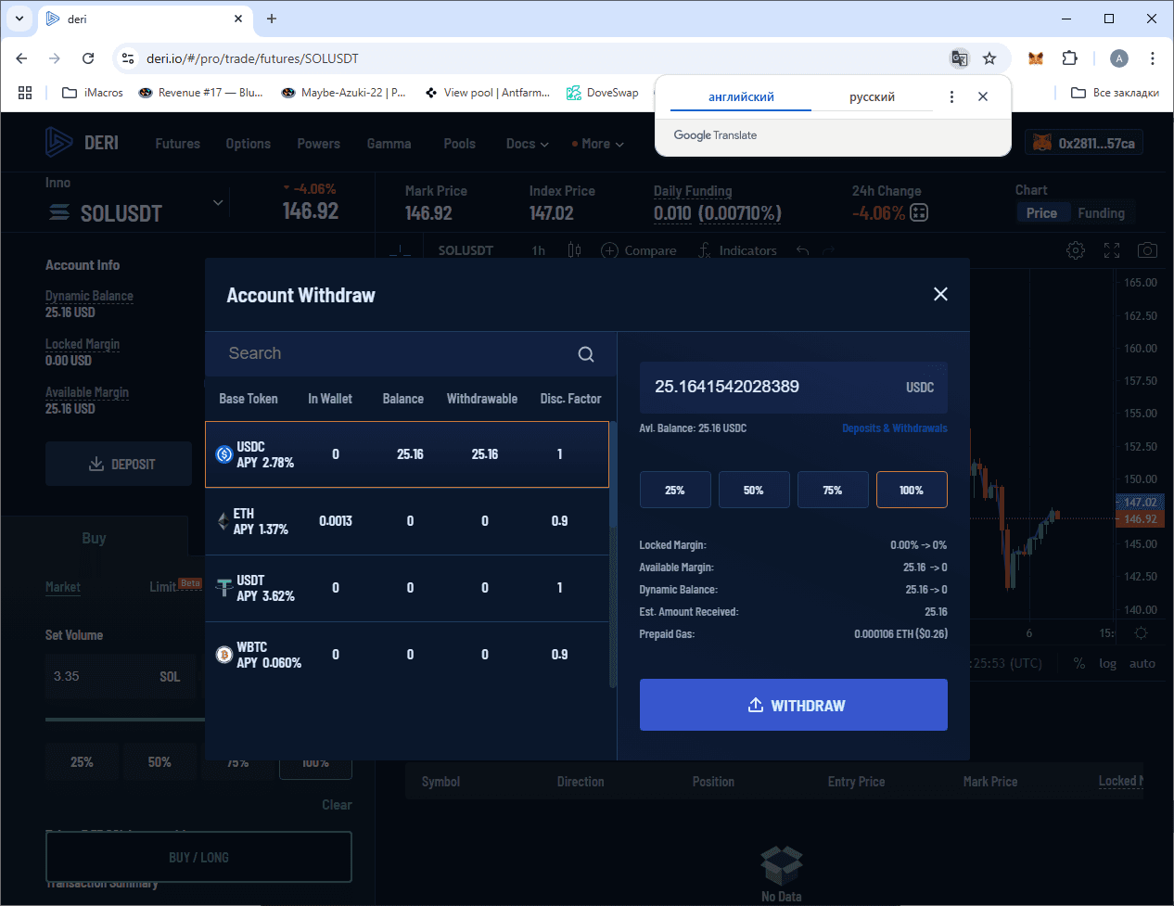The width and height of the screenshot is (1174, 906).
Task: Click the DEPOSIT button
Action: [x=119, y=464]
